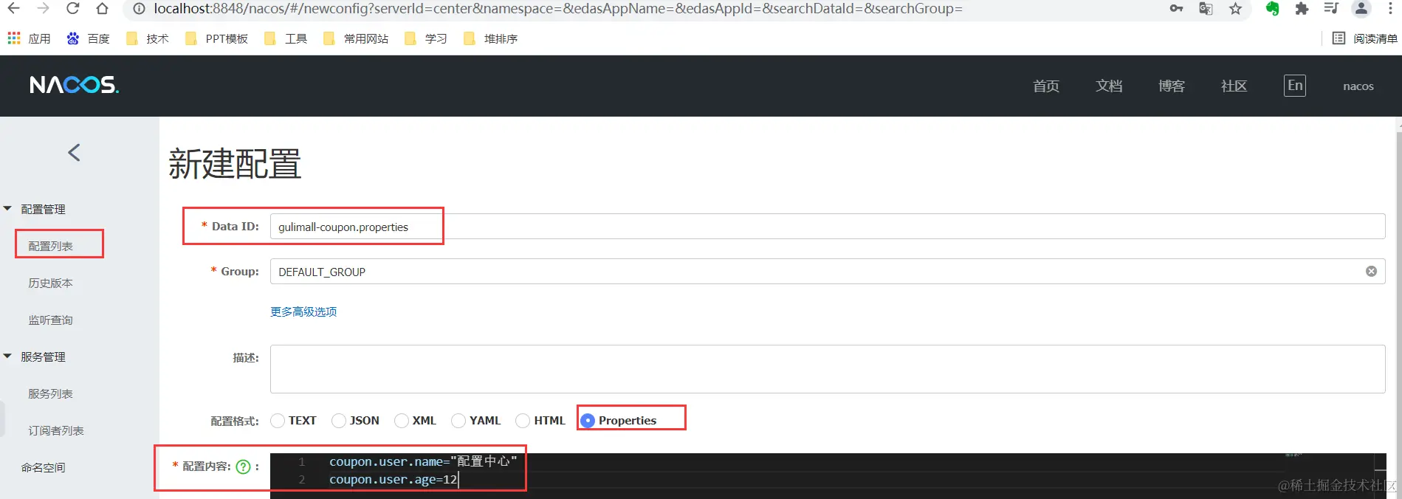Open the Evernote extension icon
The width and height of the screenshot is (1402, 499).
[1272, 9]
